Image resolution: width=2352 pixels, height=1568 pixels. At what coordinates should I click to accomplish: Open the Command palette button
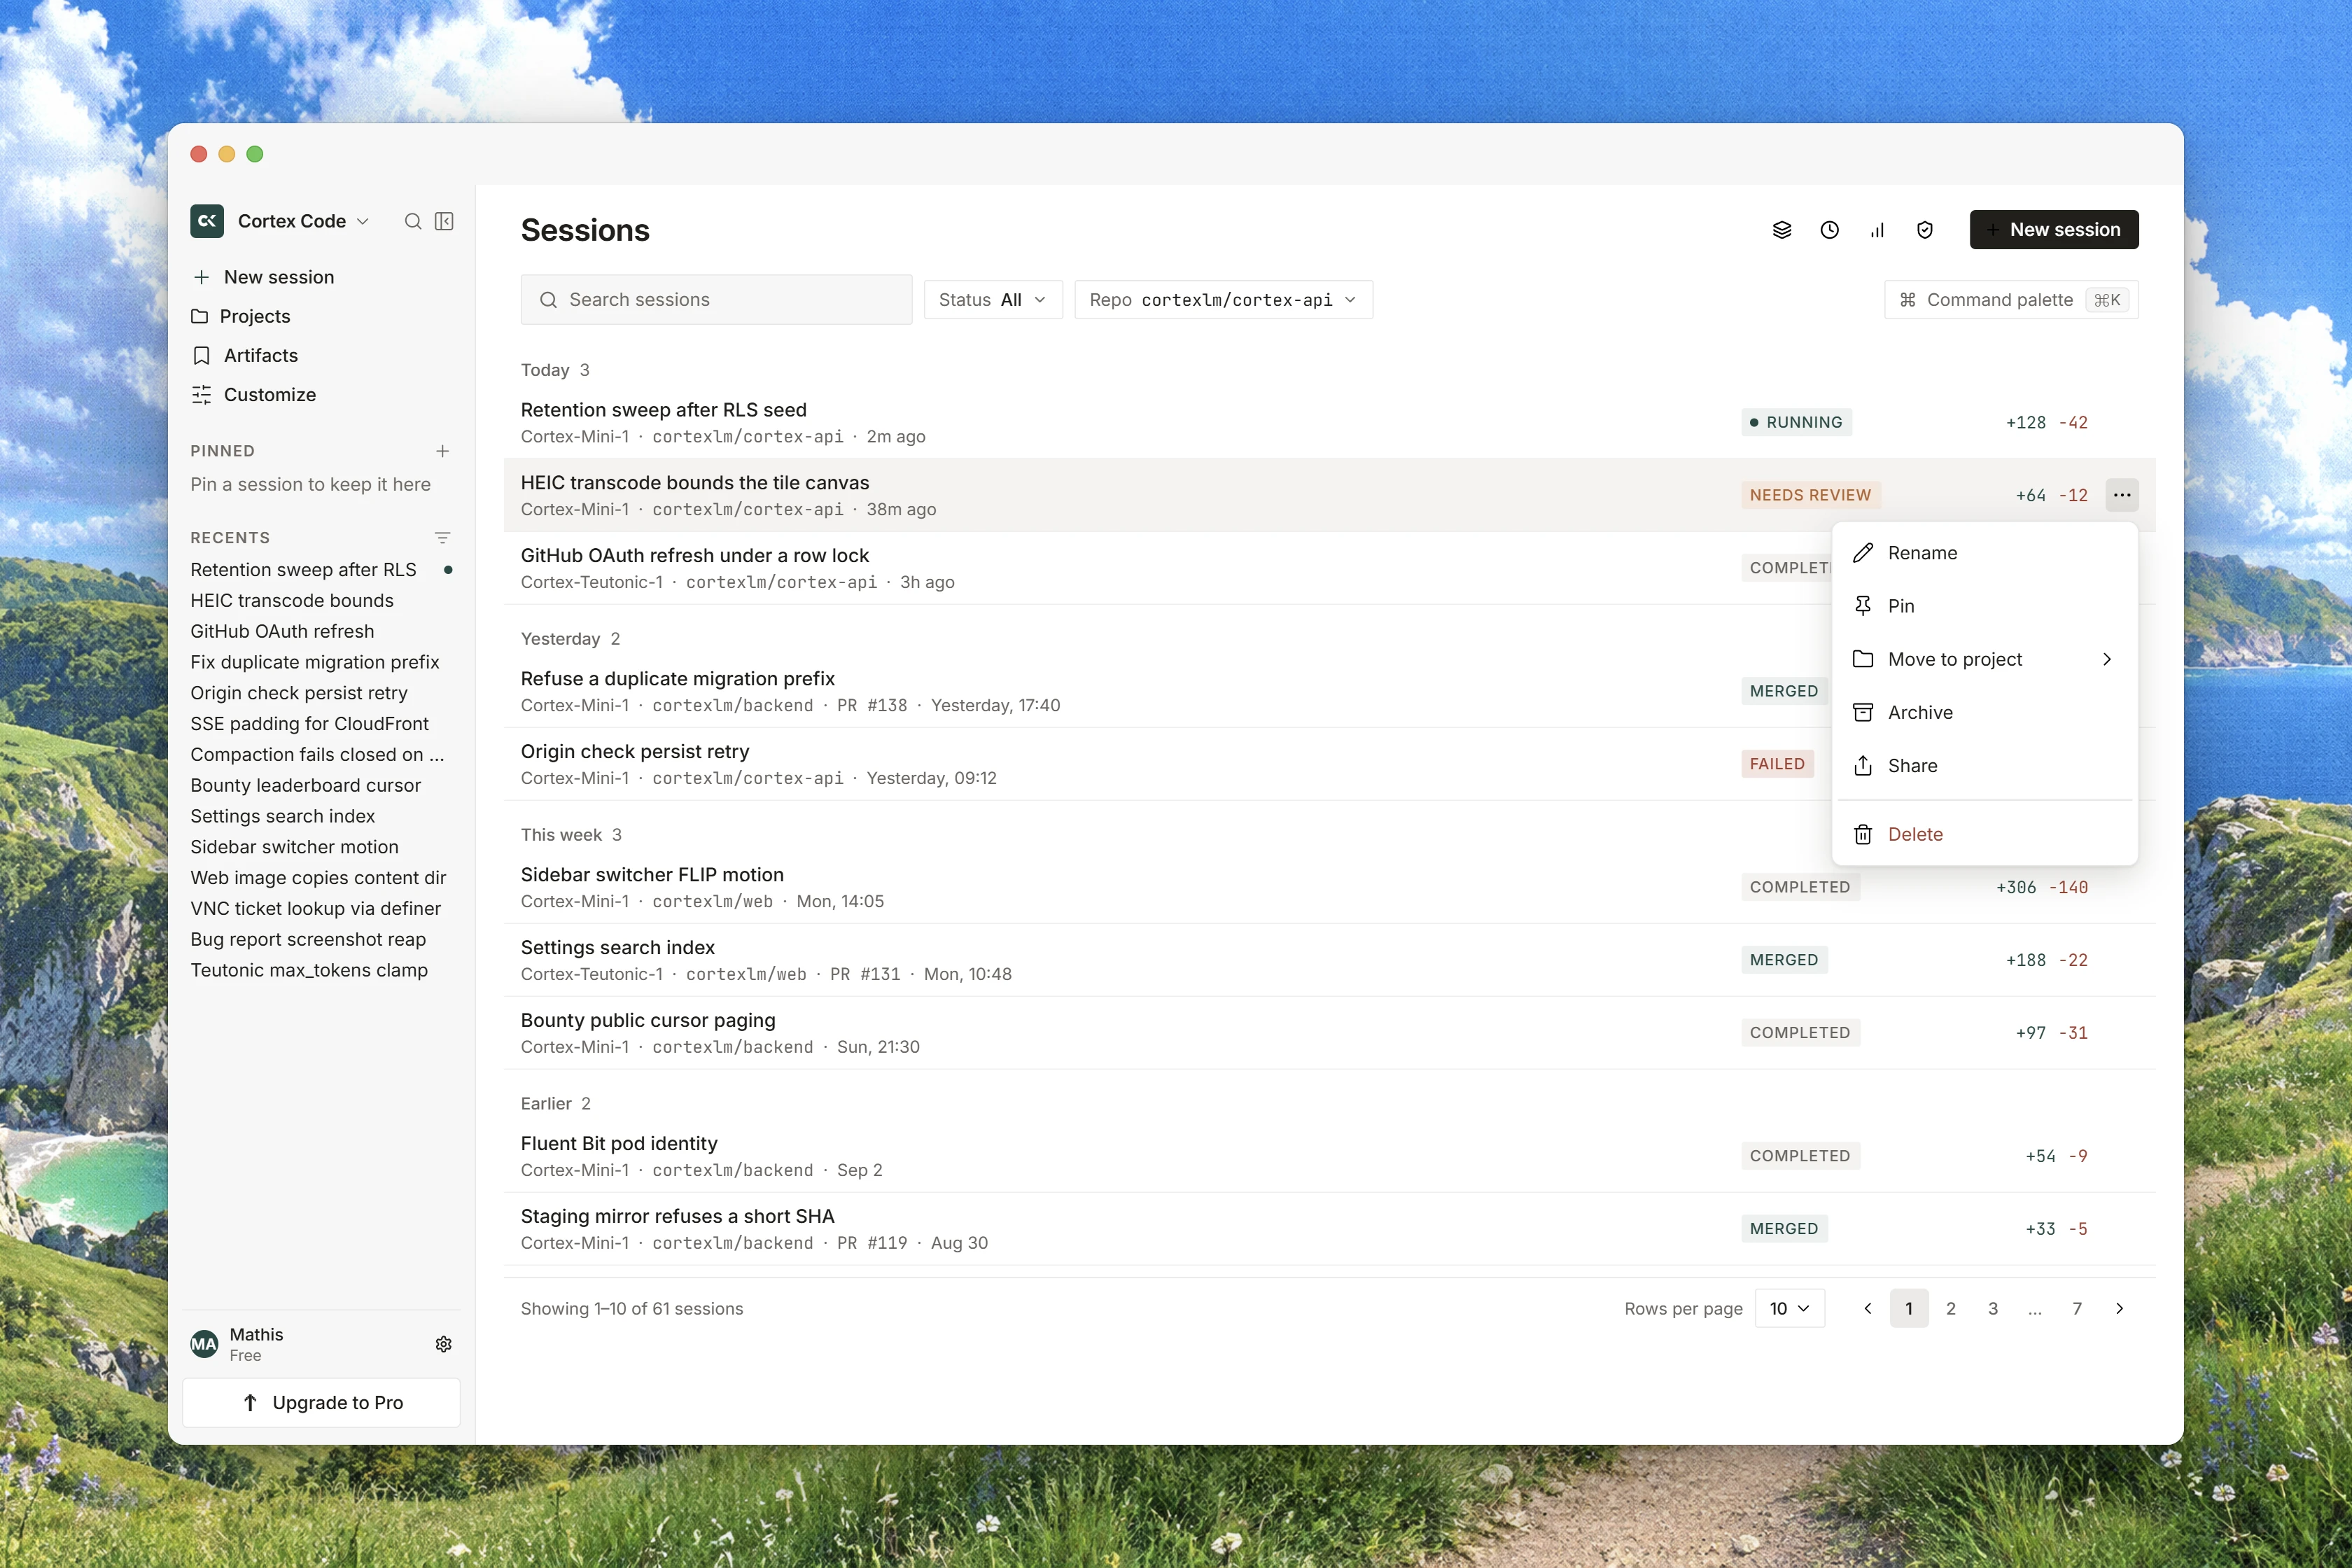[x=2011, y=300]
